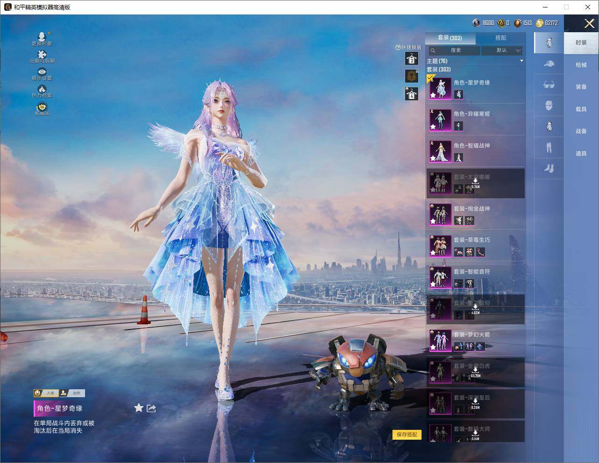The height and width of the screenshot is (463, 599).
Task: Click the 保存搭配 save button
Action: 407,435
